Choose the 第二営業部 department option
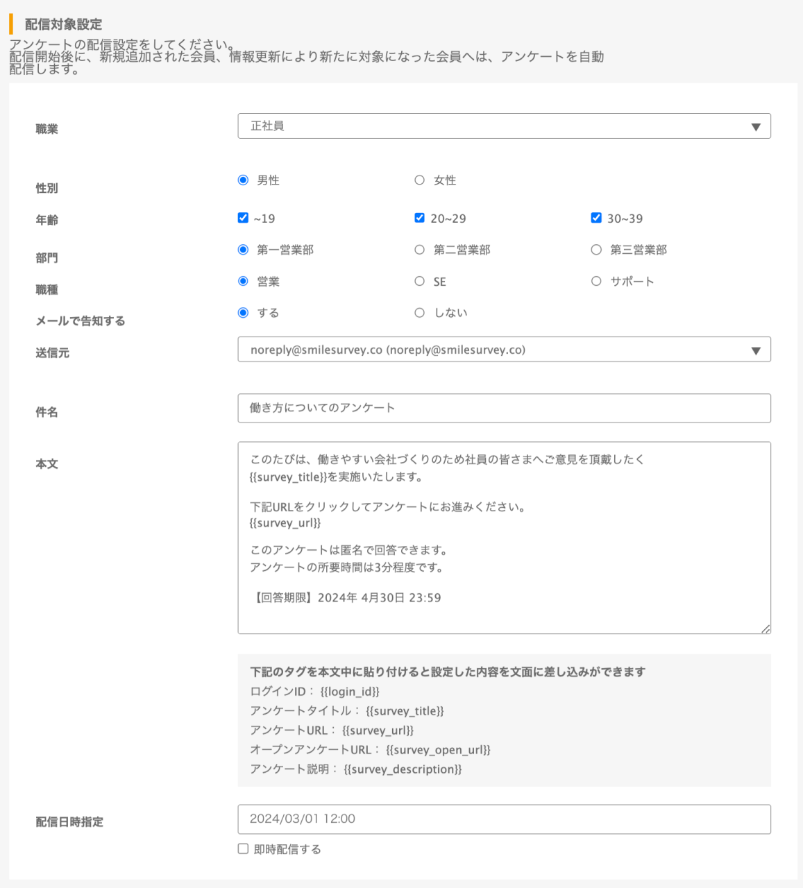Image resolution: width=803 pixels, height=888 pixels. (x=419, y=250)
